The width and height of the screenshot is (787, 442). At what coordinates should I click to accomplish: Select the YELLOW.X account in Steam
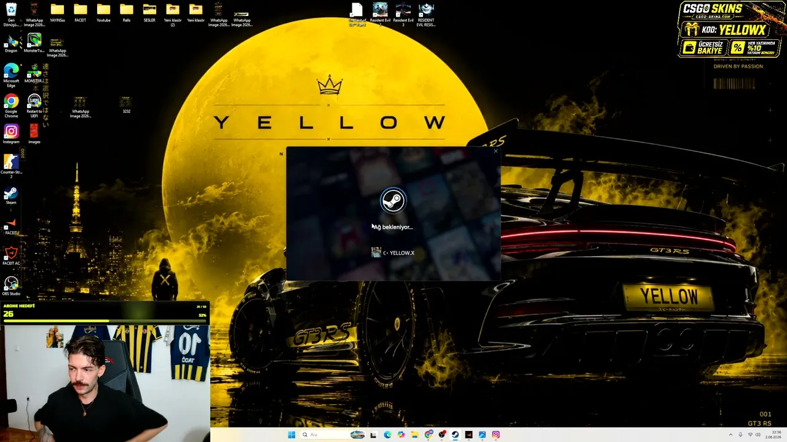click(393, 252)
